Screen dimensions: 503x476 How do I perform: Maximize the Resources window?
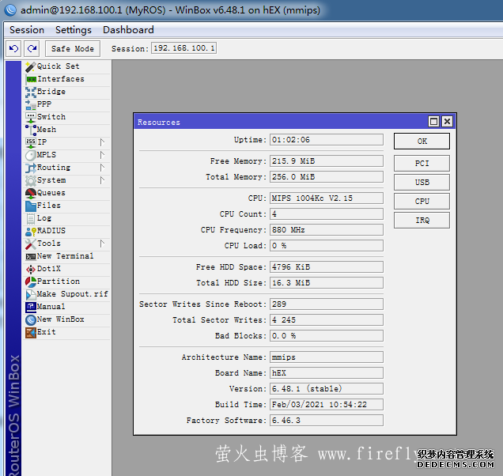click(433, 122)
